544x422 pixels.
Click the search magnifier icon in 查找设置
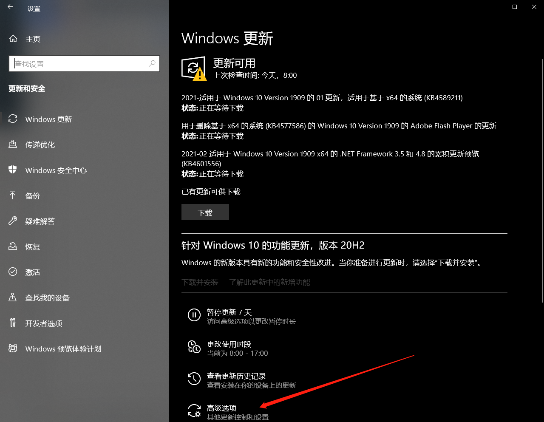(152, 64)
